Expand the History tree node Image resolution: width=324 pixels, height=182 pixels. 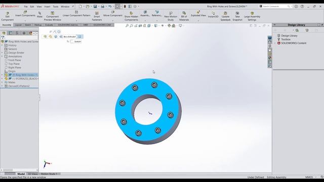[2, 45]
